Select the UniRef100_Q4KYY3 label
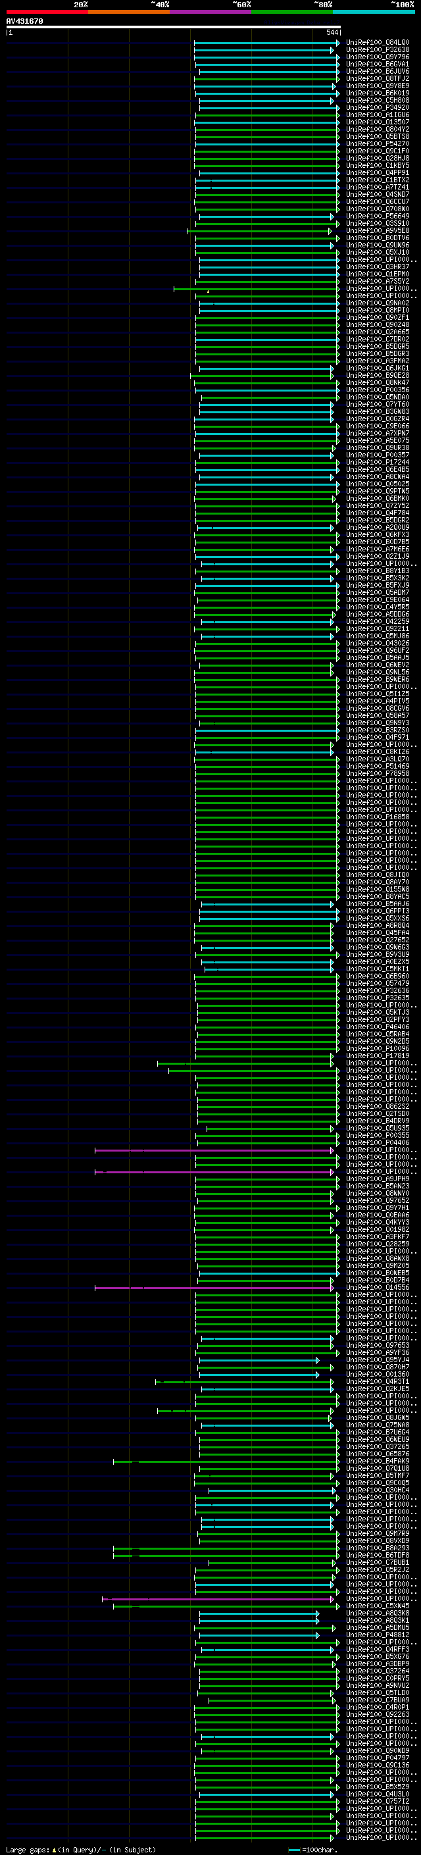Screen dimensions: 421x1855 click(377, 1222)
